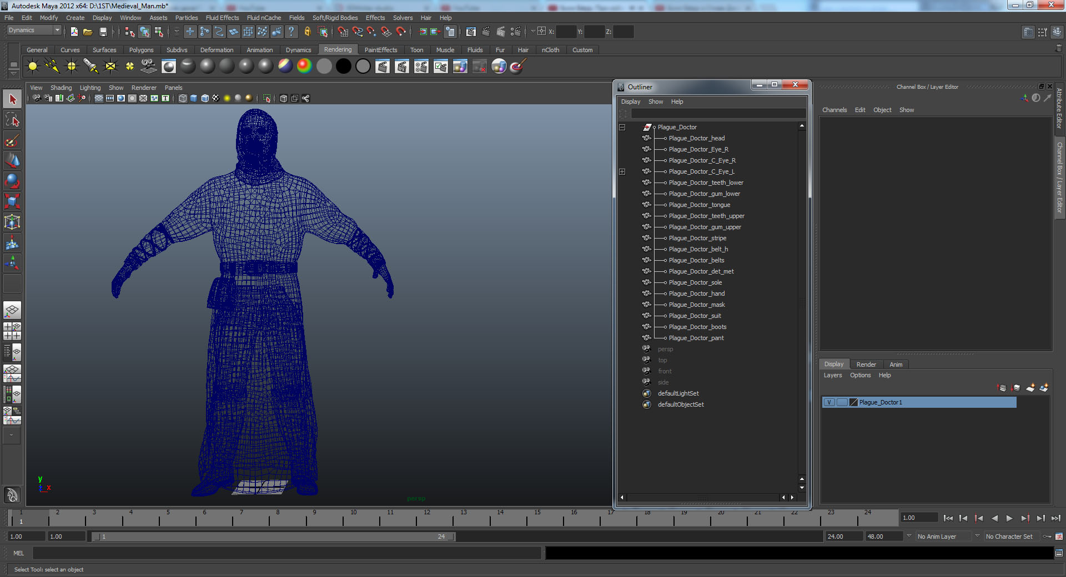Switch to the Polygons shelf tab
1066x577 pixels.
point(141,50)
